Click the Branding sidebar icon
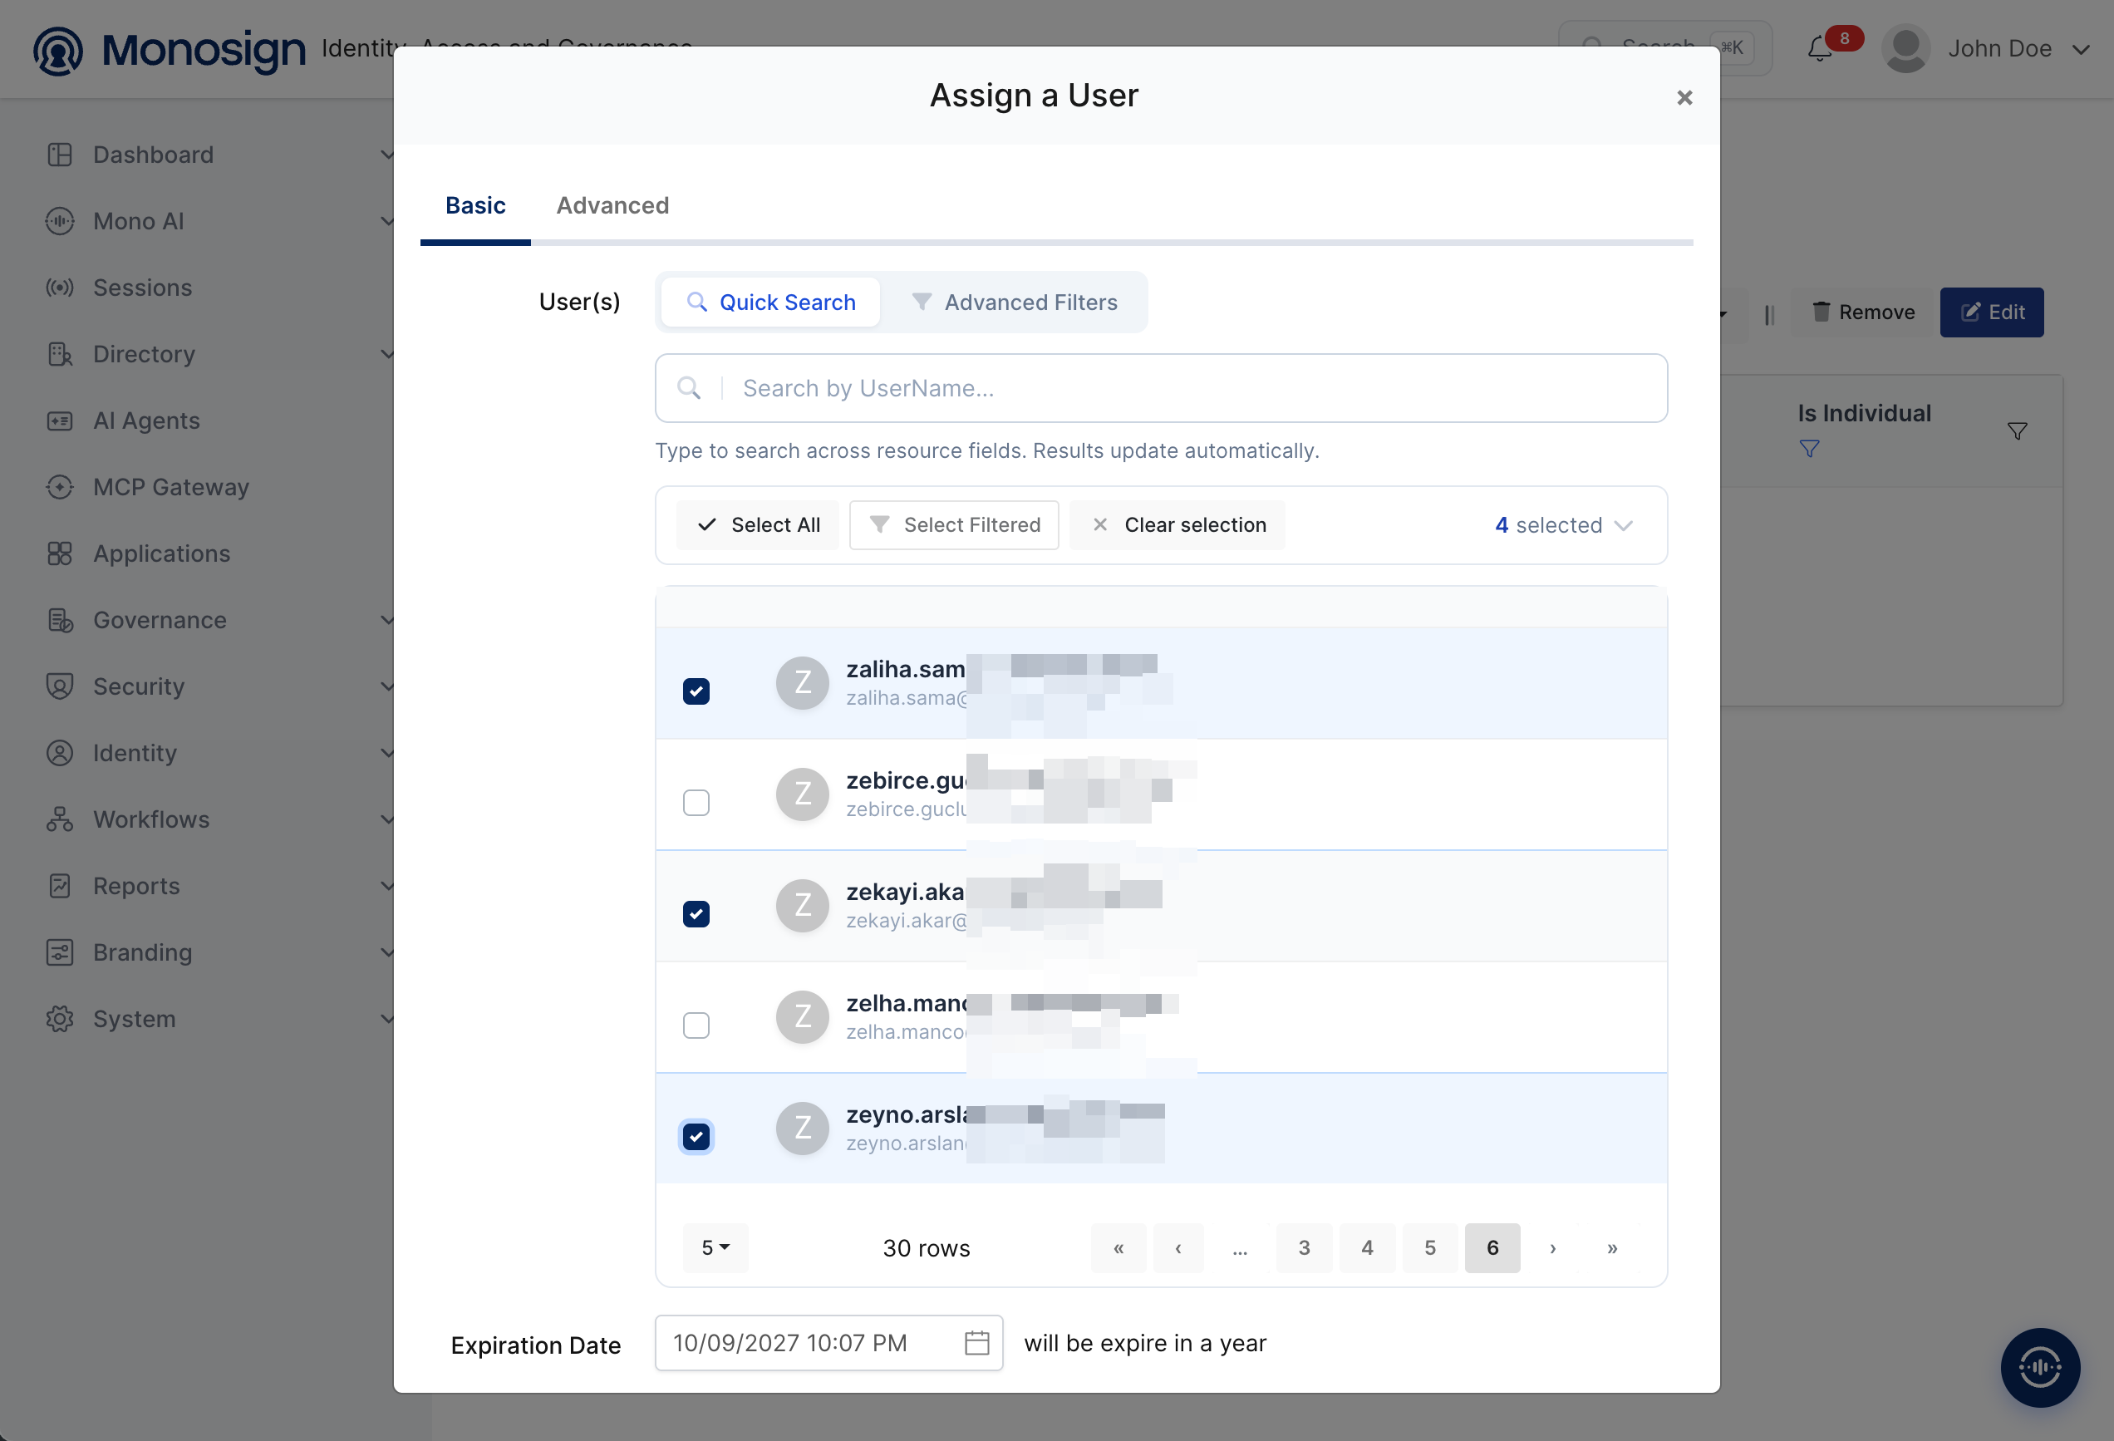Image resolution: width=2114 pixels, height=1441 pixels. point(60,952)
